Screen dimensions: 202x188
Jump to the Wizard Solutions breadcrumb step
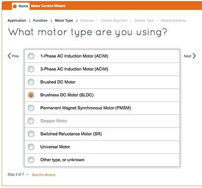click(x=173, y=21)
